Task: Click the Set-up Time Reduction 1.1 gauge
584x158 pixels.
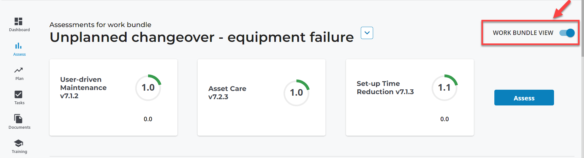Action: [x=444, y=87]
